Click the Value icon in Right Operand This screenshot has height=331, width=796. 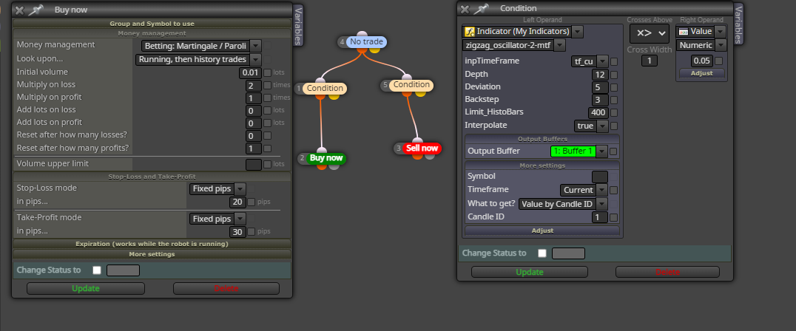pos(684,32)
